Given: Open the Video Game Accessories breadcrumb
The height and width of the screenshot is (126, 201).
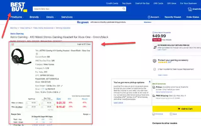Looking at the screenshot, I should click(x=43, y=28).
